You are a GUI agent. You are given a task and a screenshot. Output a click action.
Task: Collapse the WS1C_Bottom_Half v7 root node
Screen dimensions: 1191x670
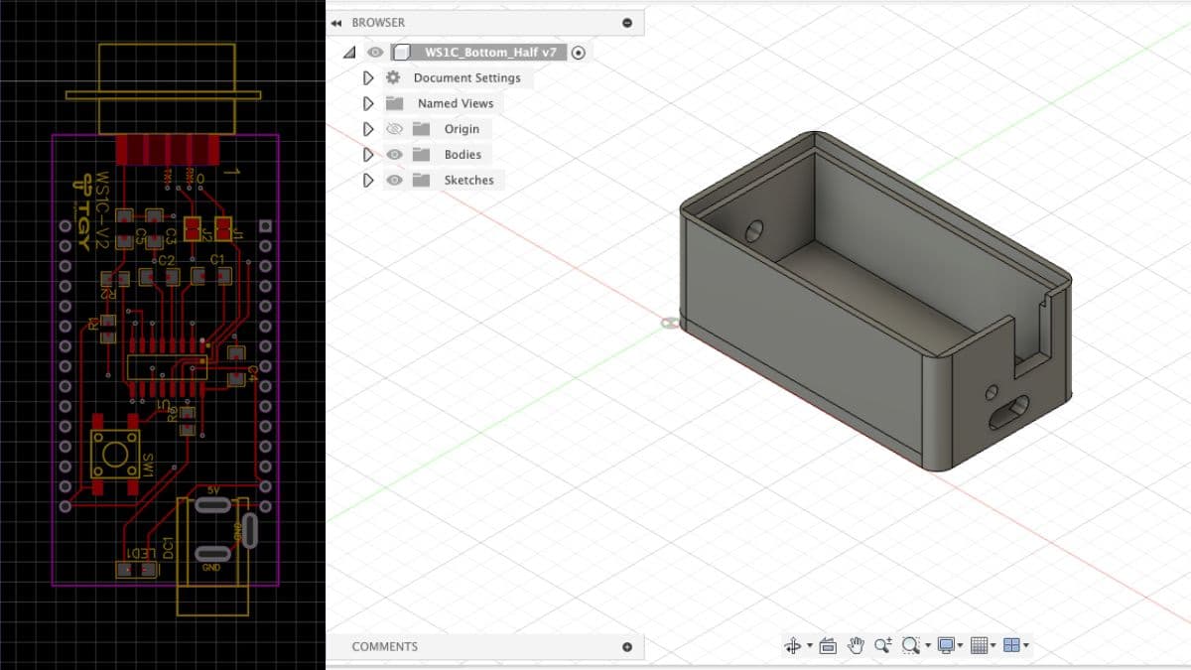[347, 52]
